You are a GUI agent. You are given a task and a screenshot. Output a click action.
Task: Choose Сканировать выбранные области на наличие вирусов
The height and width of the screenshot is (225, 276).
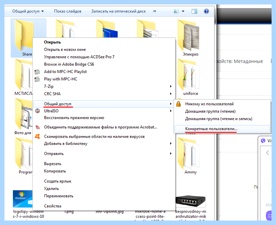click(x=94, y=136)
